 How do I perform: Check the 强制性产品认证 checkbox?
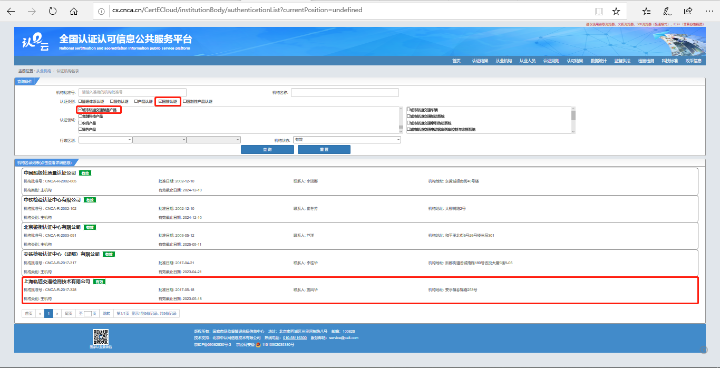tap(184, 101)
